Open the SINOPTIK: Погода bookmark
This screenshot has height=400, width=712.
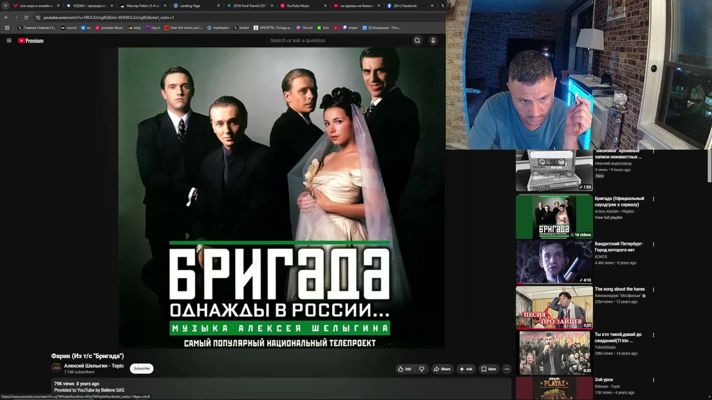click(273, 27)
